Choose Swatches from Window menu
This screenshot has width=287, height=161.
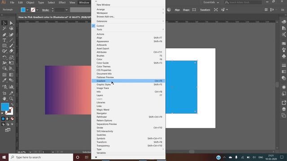(x=128, y=135)
